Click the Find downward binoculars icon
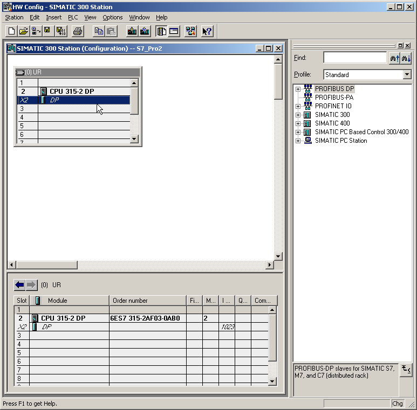The height and width of the screenshot is (410, 417). [406, 58]
